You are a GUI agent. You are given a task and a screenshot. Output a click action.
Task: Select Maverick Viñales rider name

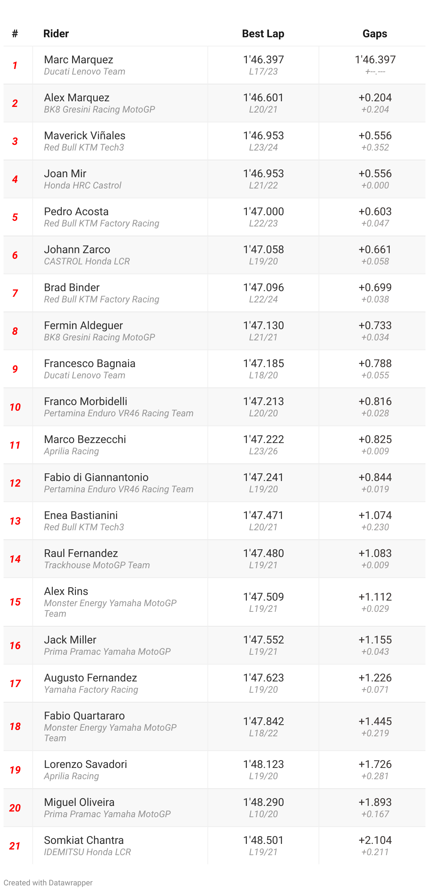click(84, 136)
